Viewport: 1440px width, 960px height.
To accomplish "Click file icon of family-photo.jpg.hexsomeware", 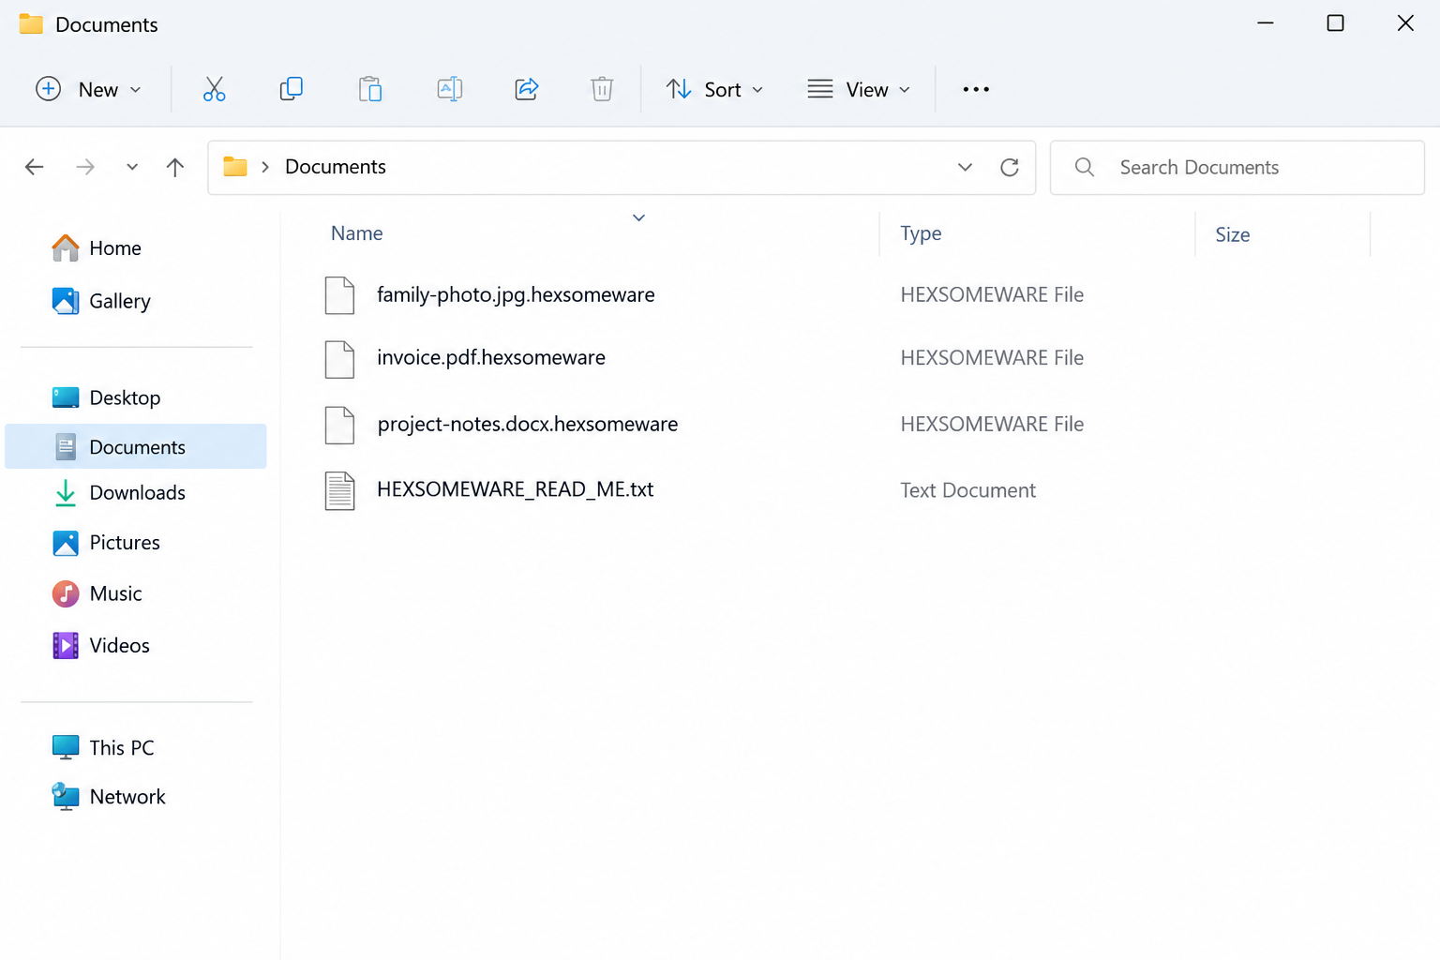I will (339, 295).
